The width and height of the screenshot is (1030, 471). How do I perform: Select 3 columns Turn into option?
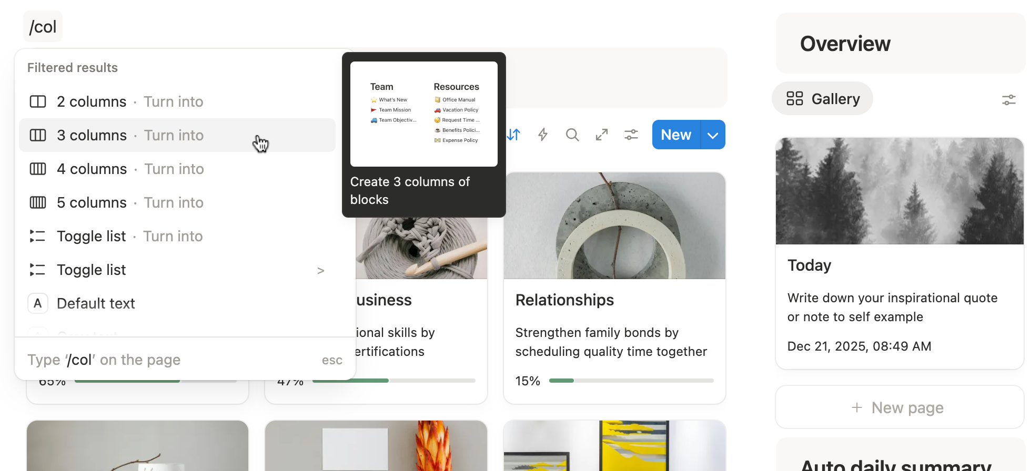click(x=177, y=135)
